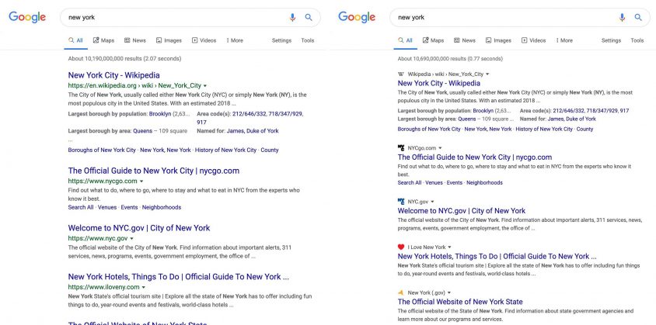Viewport: 656px width, 325px height.
Task: Click Wikipedia favicon in right results
Action: (x=401, y=74)
